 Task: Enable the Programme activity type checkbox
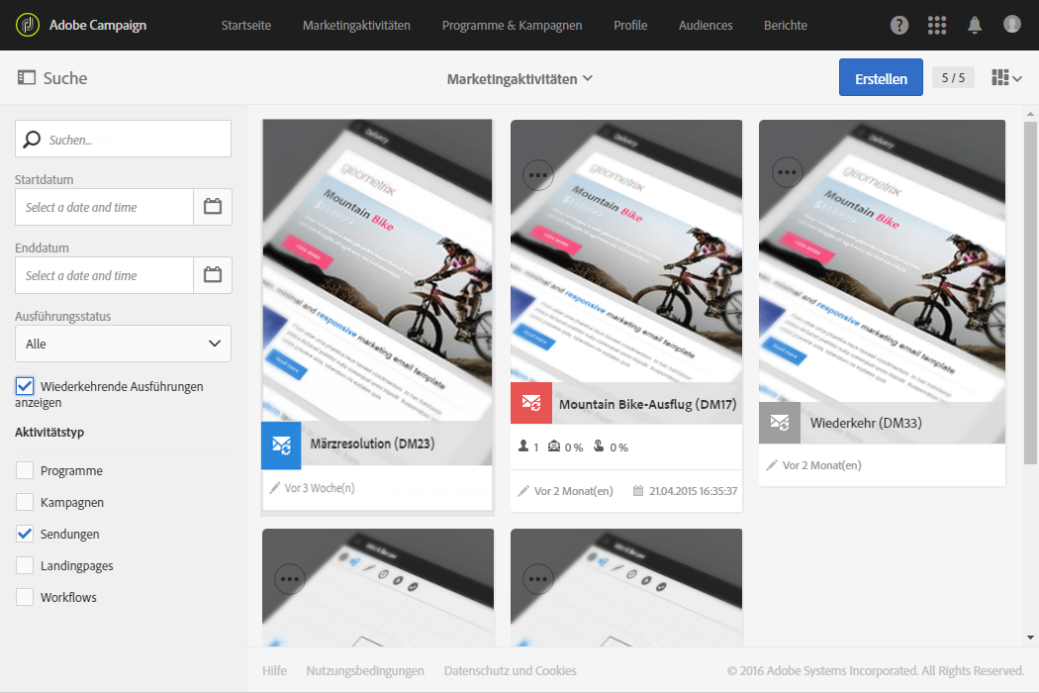click(25, 470)
